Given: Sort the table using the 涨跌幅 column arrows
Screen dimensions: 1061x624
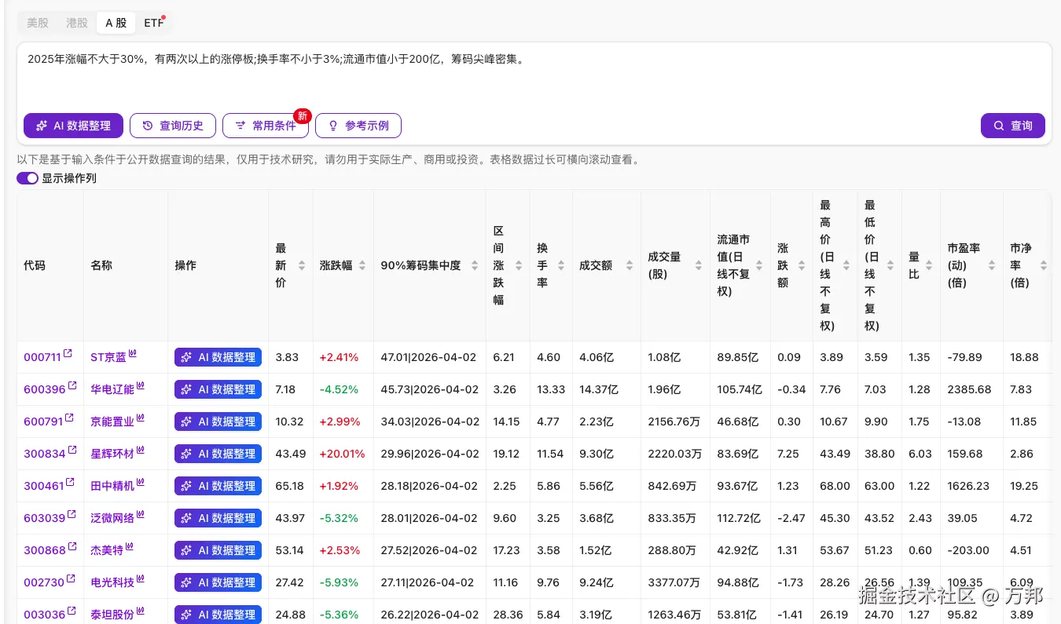Looking at the screenshot, I should point(362,265).
